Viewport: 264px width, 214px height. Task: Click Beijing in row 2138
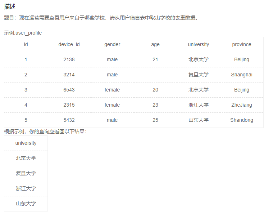tap(242, 60)
